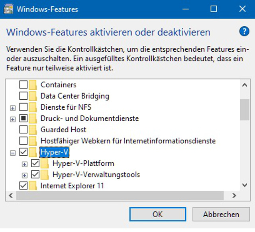Click the horizontal scrollbar right arrow
The width and height of the screenshot is (255, 232).
(x=234, y=195)
